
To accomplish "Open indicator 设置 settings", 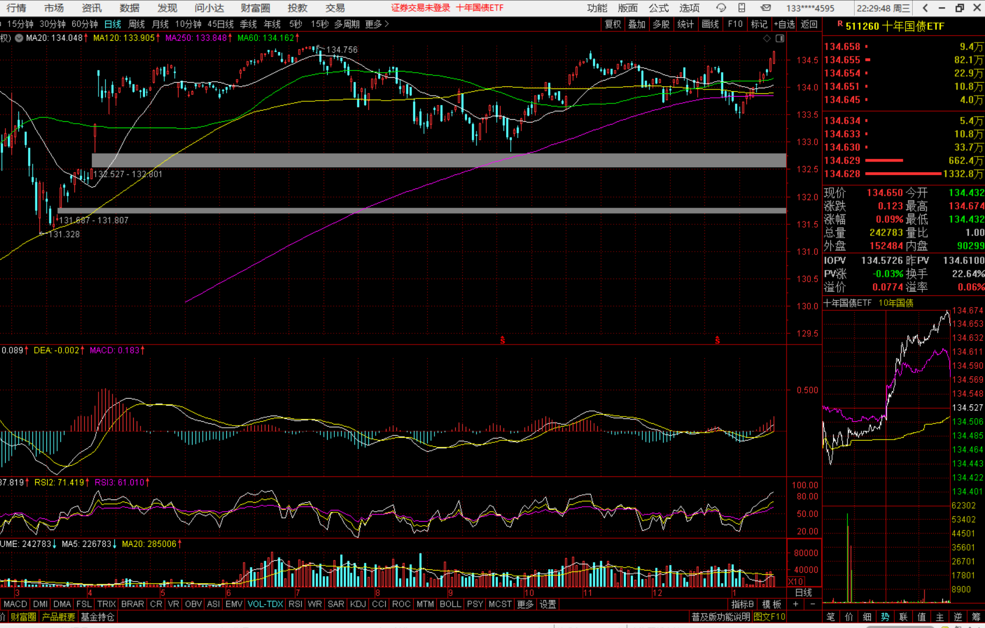I will [548, 604].
